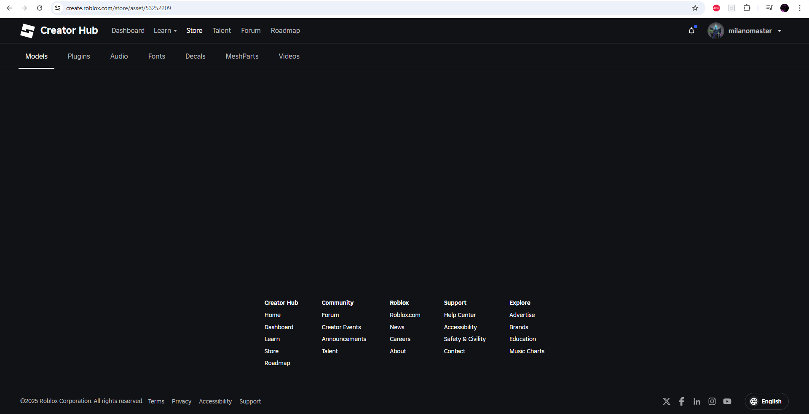Open Store link in footer Creator Hub column
809x414 pixels.
pos(271,351)
